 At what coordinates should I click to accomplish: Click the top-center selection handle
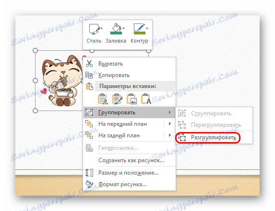[x=92, y=51]
